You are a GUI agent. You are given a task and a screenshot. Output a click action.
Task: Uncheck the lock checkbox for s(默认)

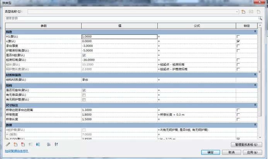(x=238, y=41)
